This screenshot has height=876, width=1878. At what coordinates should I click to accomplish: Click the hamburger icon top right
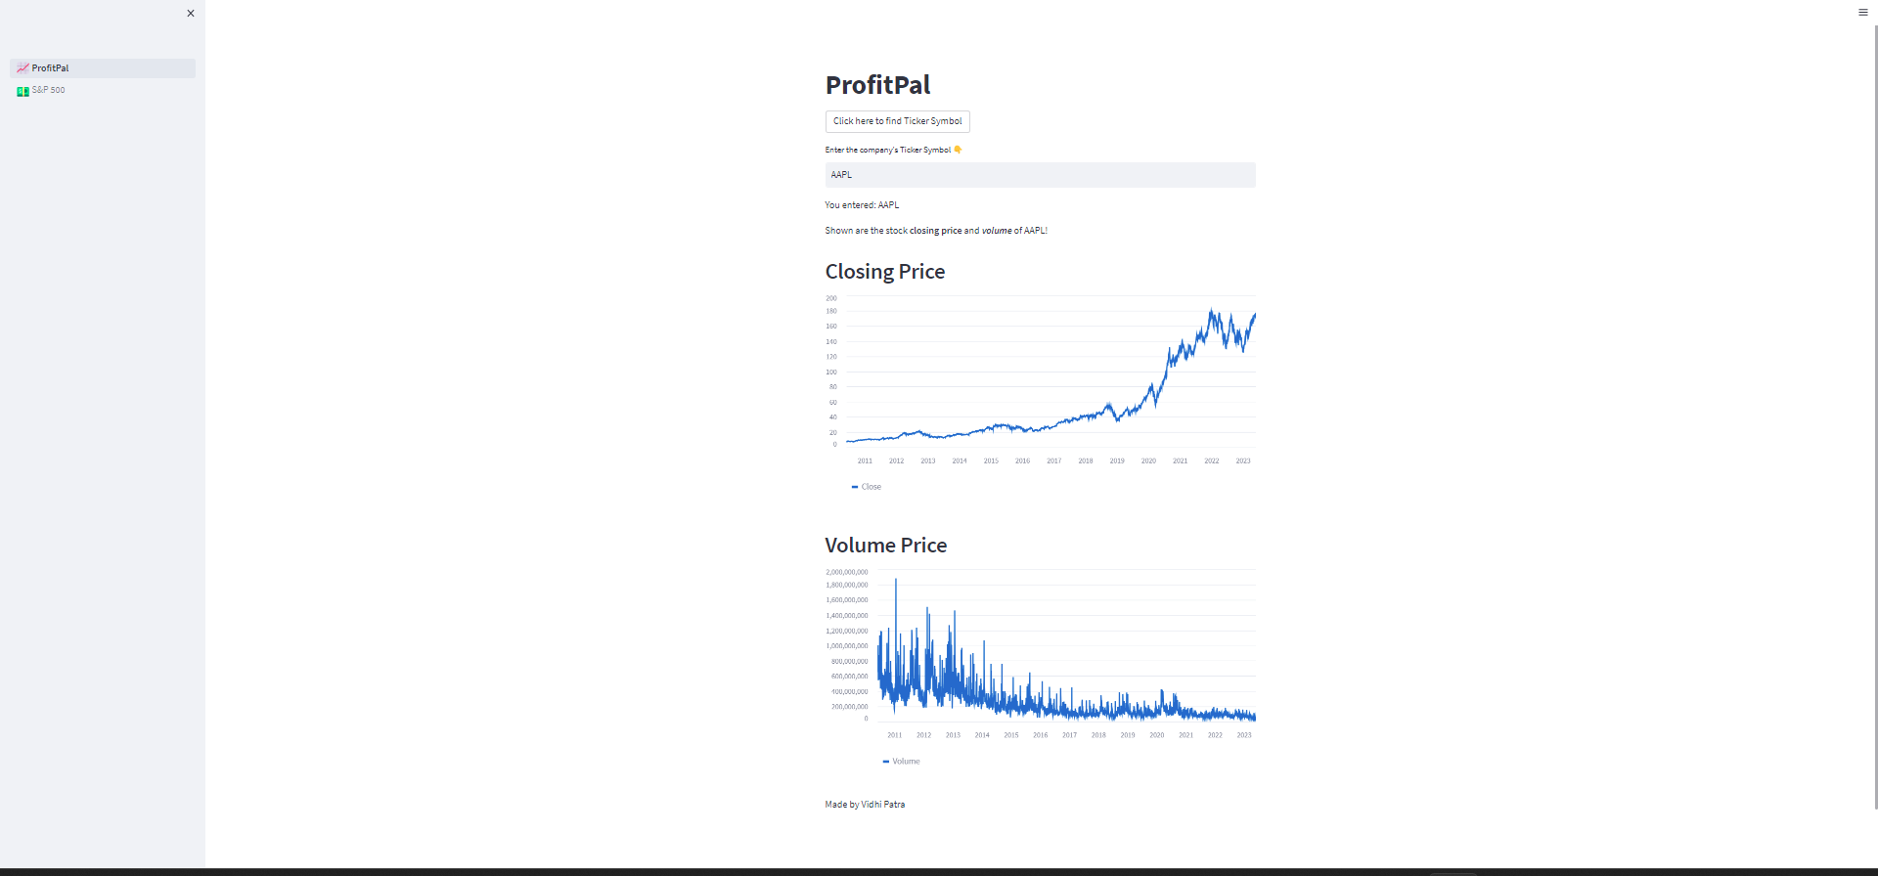(1862, 12)
